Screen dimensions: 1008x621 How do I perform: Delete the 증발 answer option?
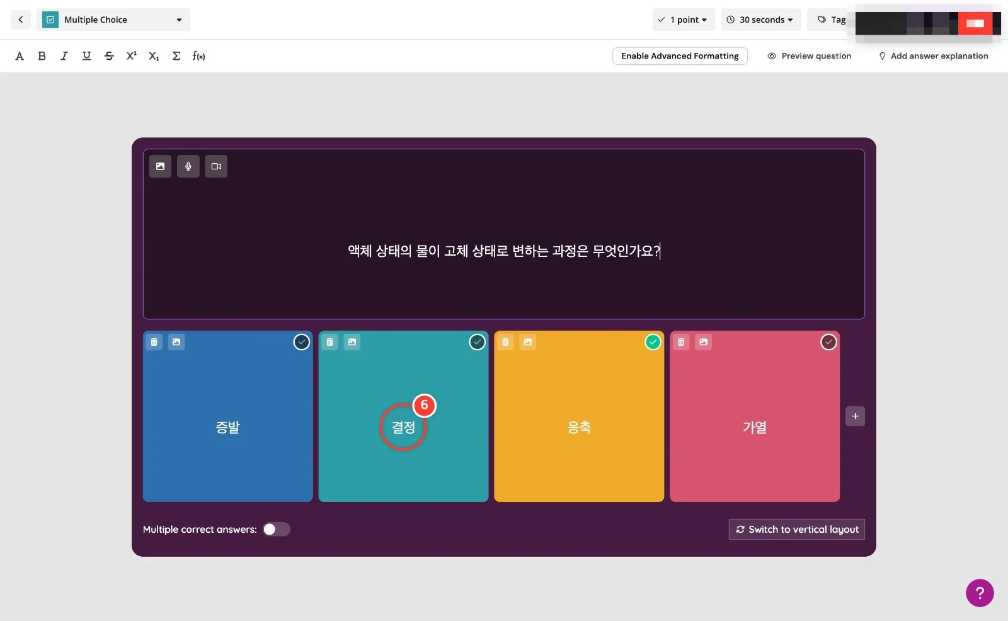154,342
